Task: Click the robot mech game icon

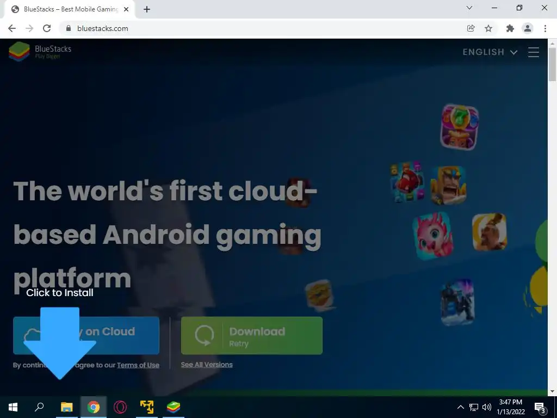Action: pos(457,302)
